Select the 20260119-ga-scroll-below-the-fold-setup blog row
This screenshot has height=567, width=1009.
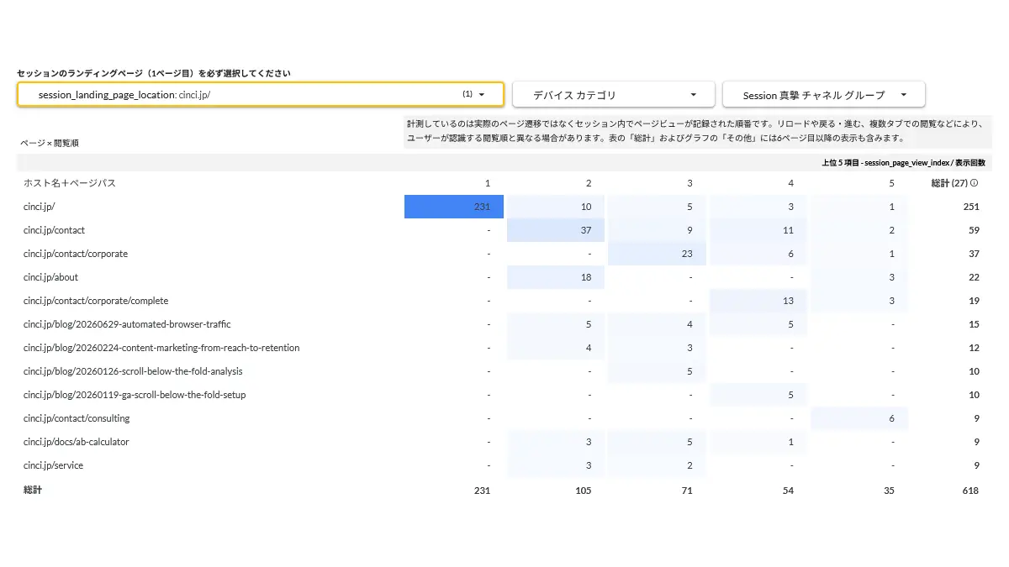(x=135, y=395)
